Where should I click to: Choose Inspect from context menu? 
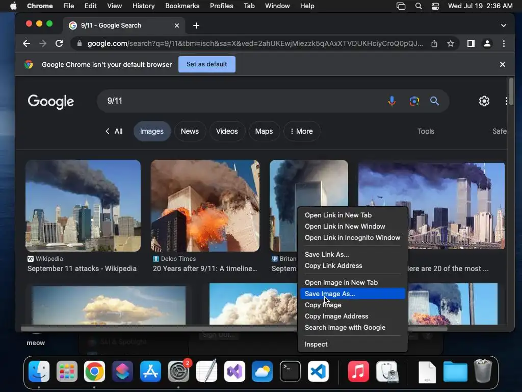click(x=353, y=345)
